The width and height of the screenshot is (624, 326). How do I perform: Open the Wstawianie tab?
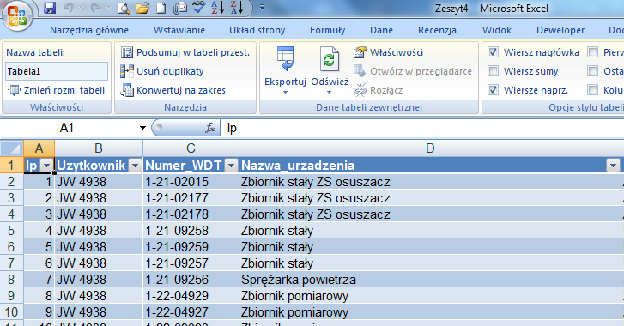[179, 30]
